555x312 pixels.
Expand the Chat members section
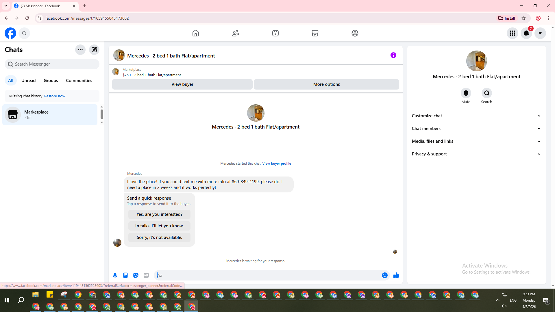pos(477,129)
